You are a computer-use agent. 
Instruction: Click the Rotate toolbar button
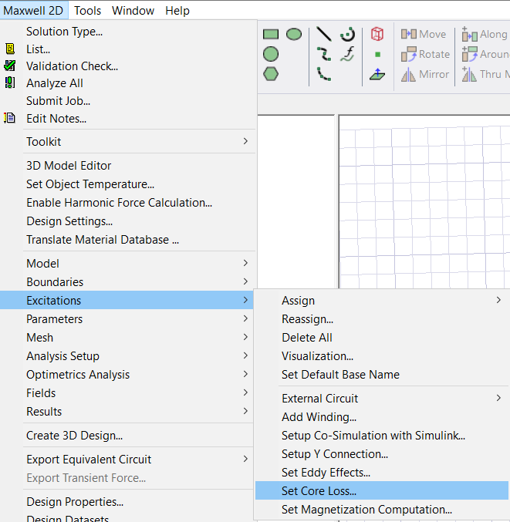(x=425, y=55)
